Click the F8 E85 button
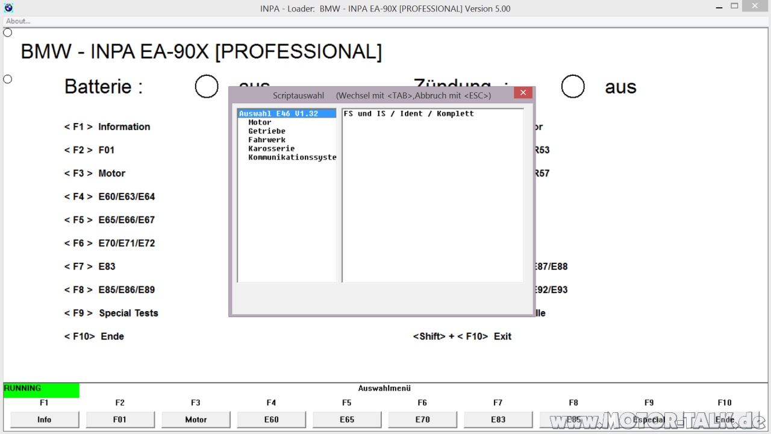Viewport: 771px width, 434px height. (x=573, y=420)
